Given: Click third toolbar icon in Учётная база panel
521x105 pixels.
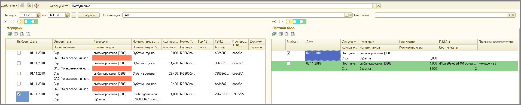Looking at the screenshot, I should click(x=287, y=34).
